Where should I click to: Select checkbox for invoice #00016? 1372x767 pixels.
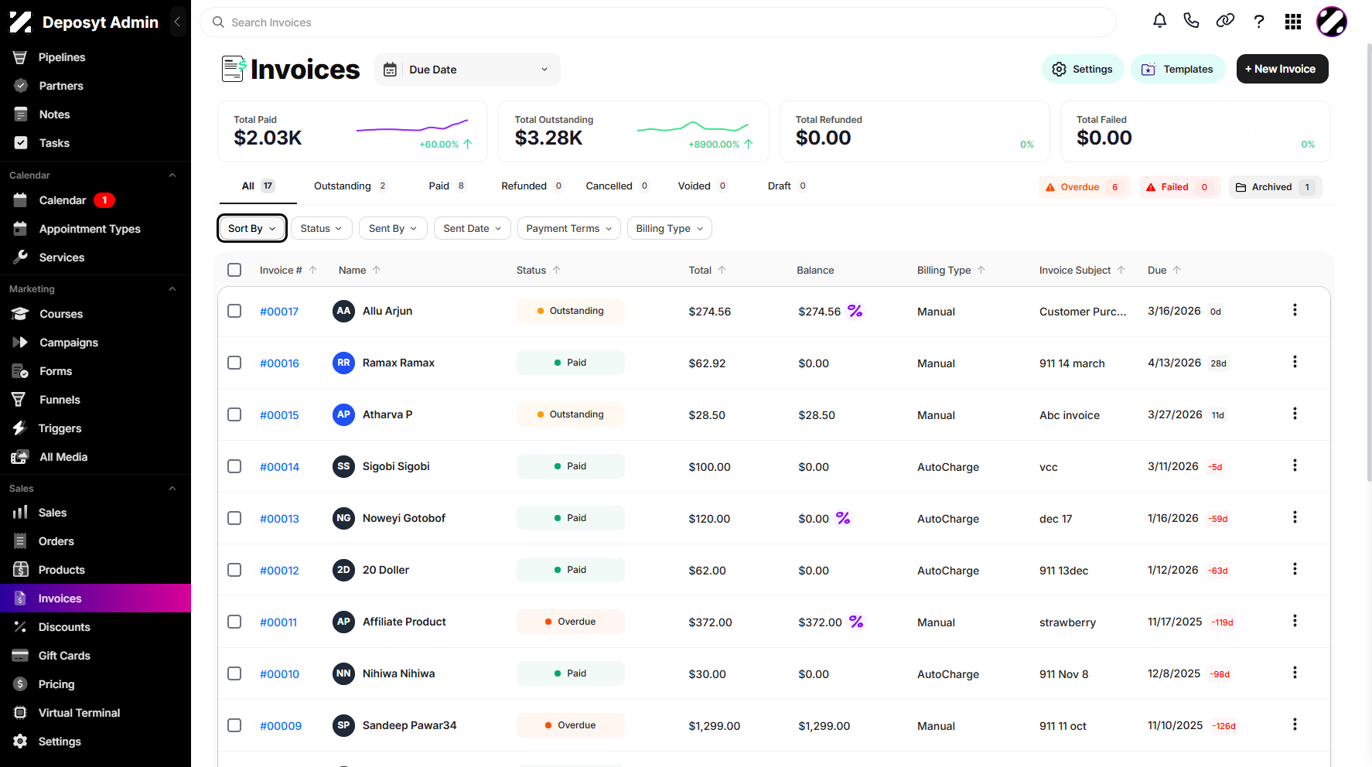coord(234,363)
